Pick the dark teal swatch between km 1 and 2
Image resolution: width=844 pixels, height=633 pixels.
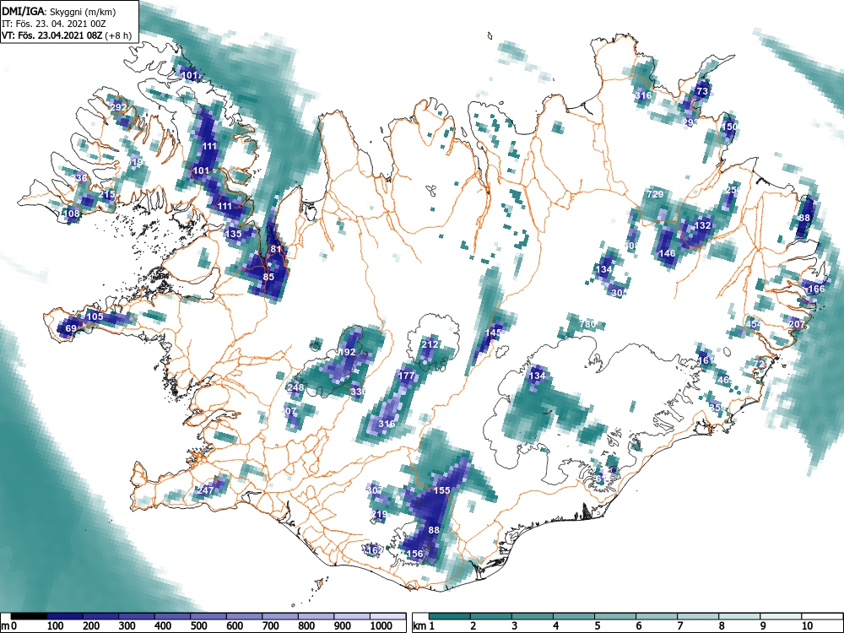[x=450, y=616]
